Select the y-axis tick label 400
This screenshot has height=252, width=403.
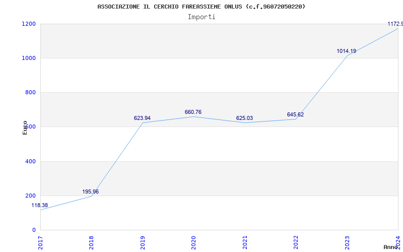coord(30,161)
